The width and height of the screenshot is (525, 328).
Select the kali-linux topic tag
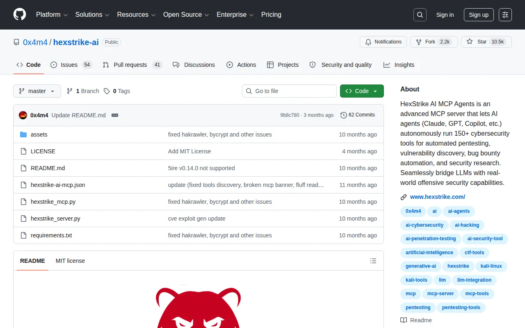pyautogui.click(x=491, y=266)
